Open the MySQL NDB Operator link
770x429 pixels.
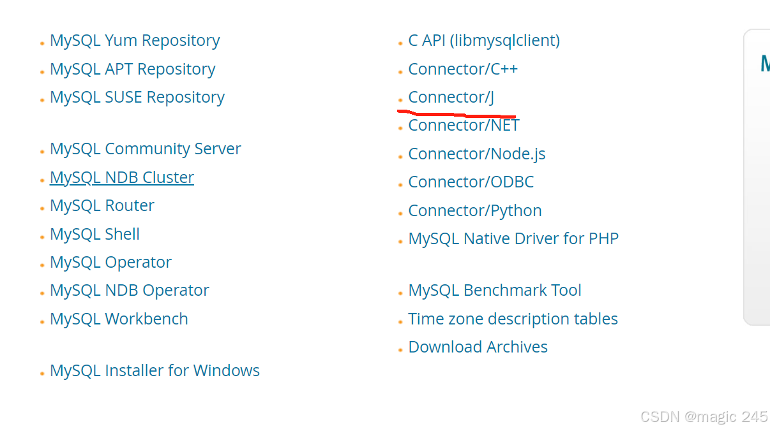130,290
